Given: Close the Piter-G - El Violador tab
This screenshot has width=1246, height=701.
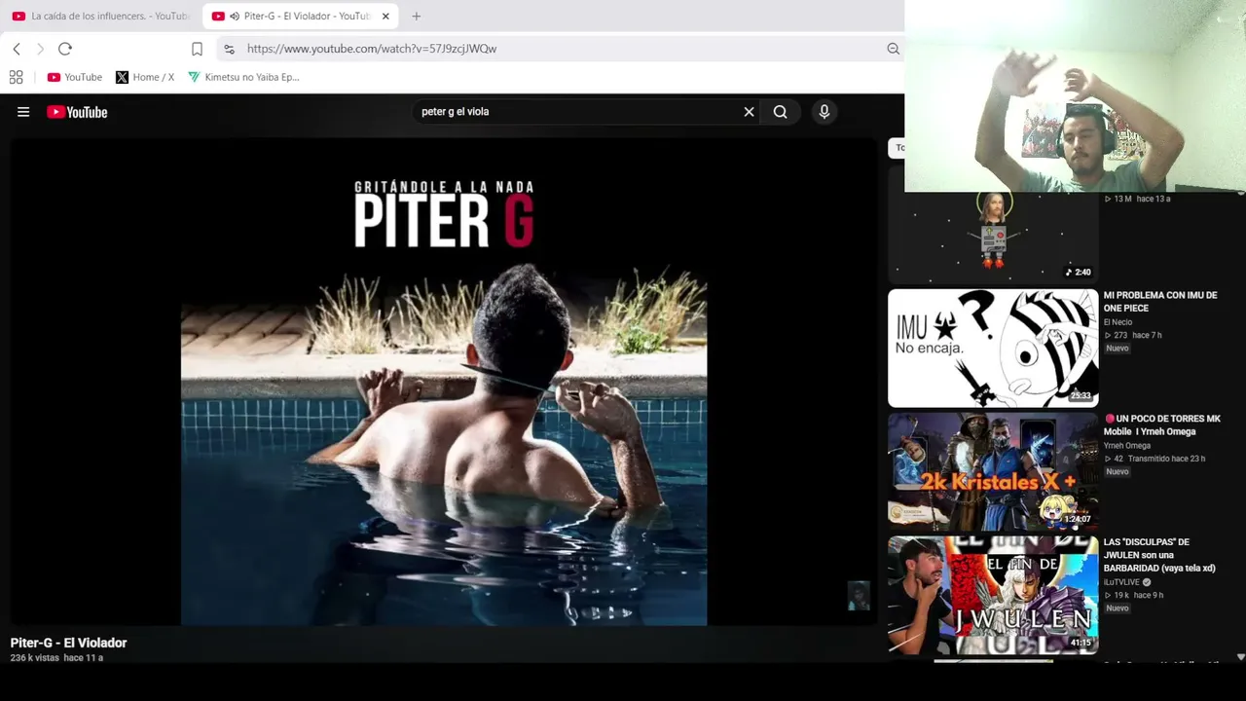Looking at the screenshot, I should coord(385,17).
